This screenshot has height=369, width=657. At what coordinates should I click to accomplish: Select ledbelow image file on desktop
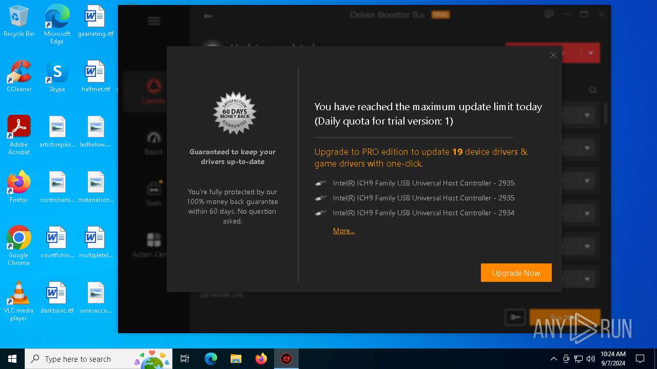(95, 132)
